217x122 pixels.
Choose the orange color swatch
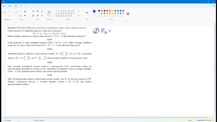tap(110, 11)
